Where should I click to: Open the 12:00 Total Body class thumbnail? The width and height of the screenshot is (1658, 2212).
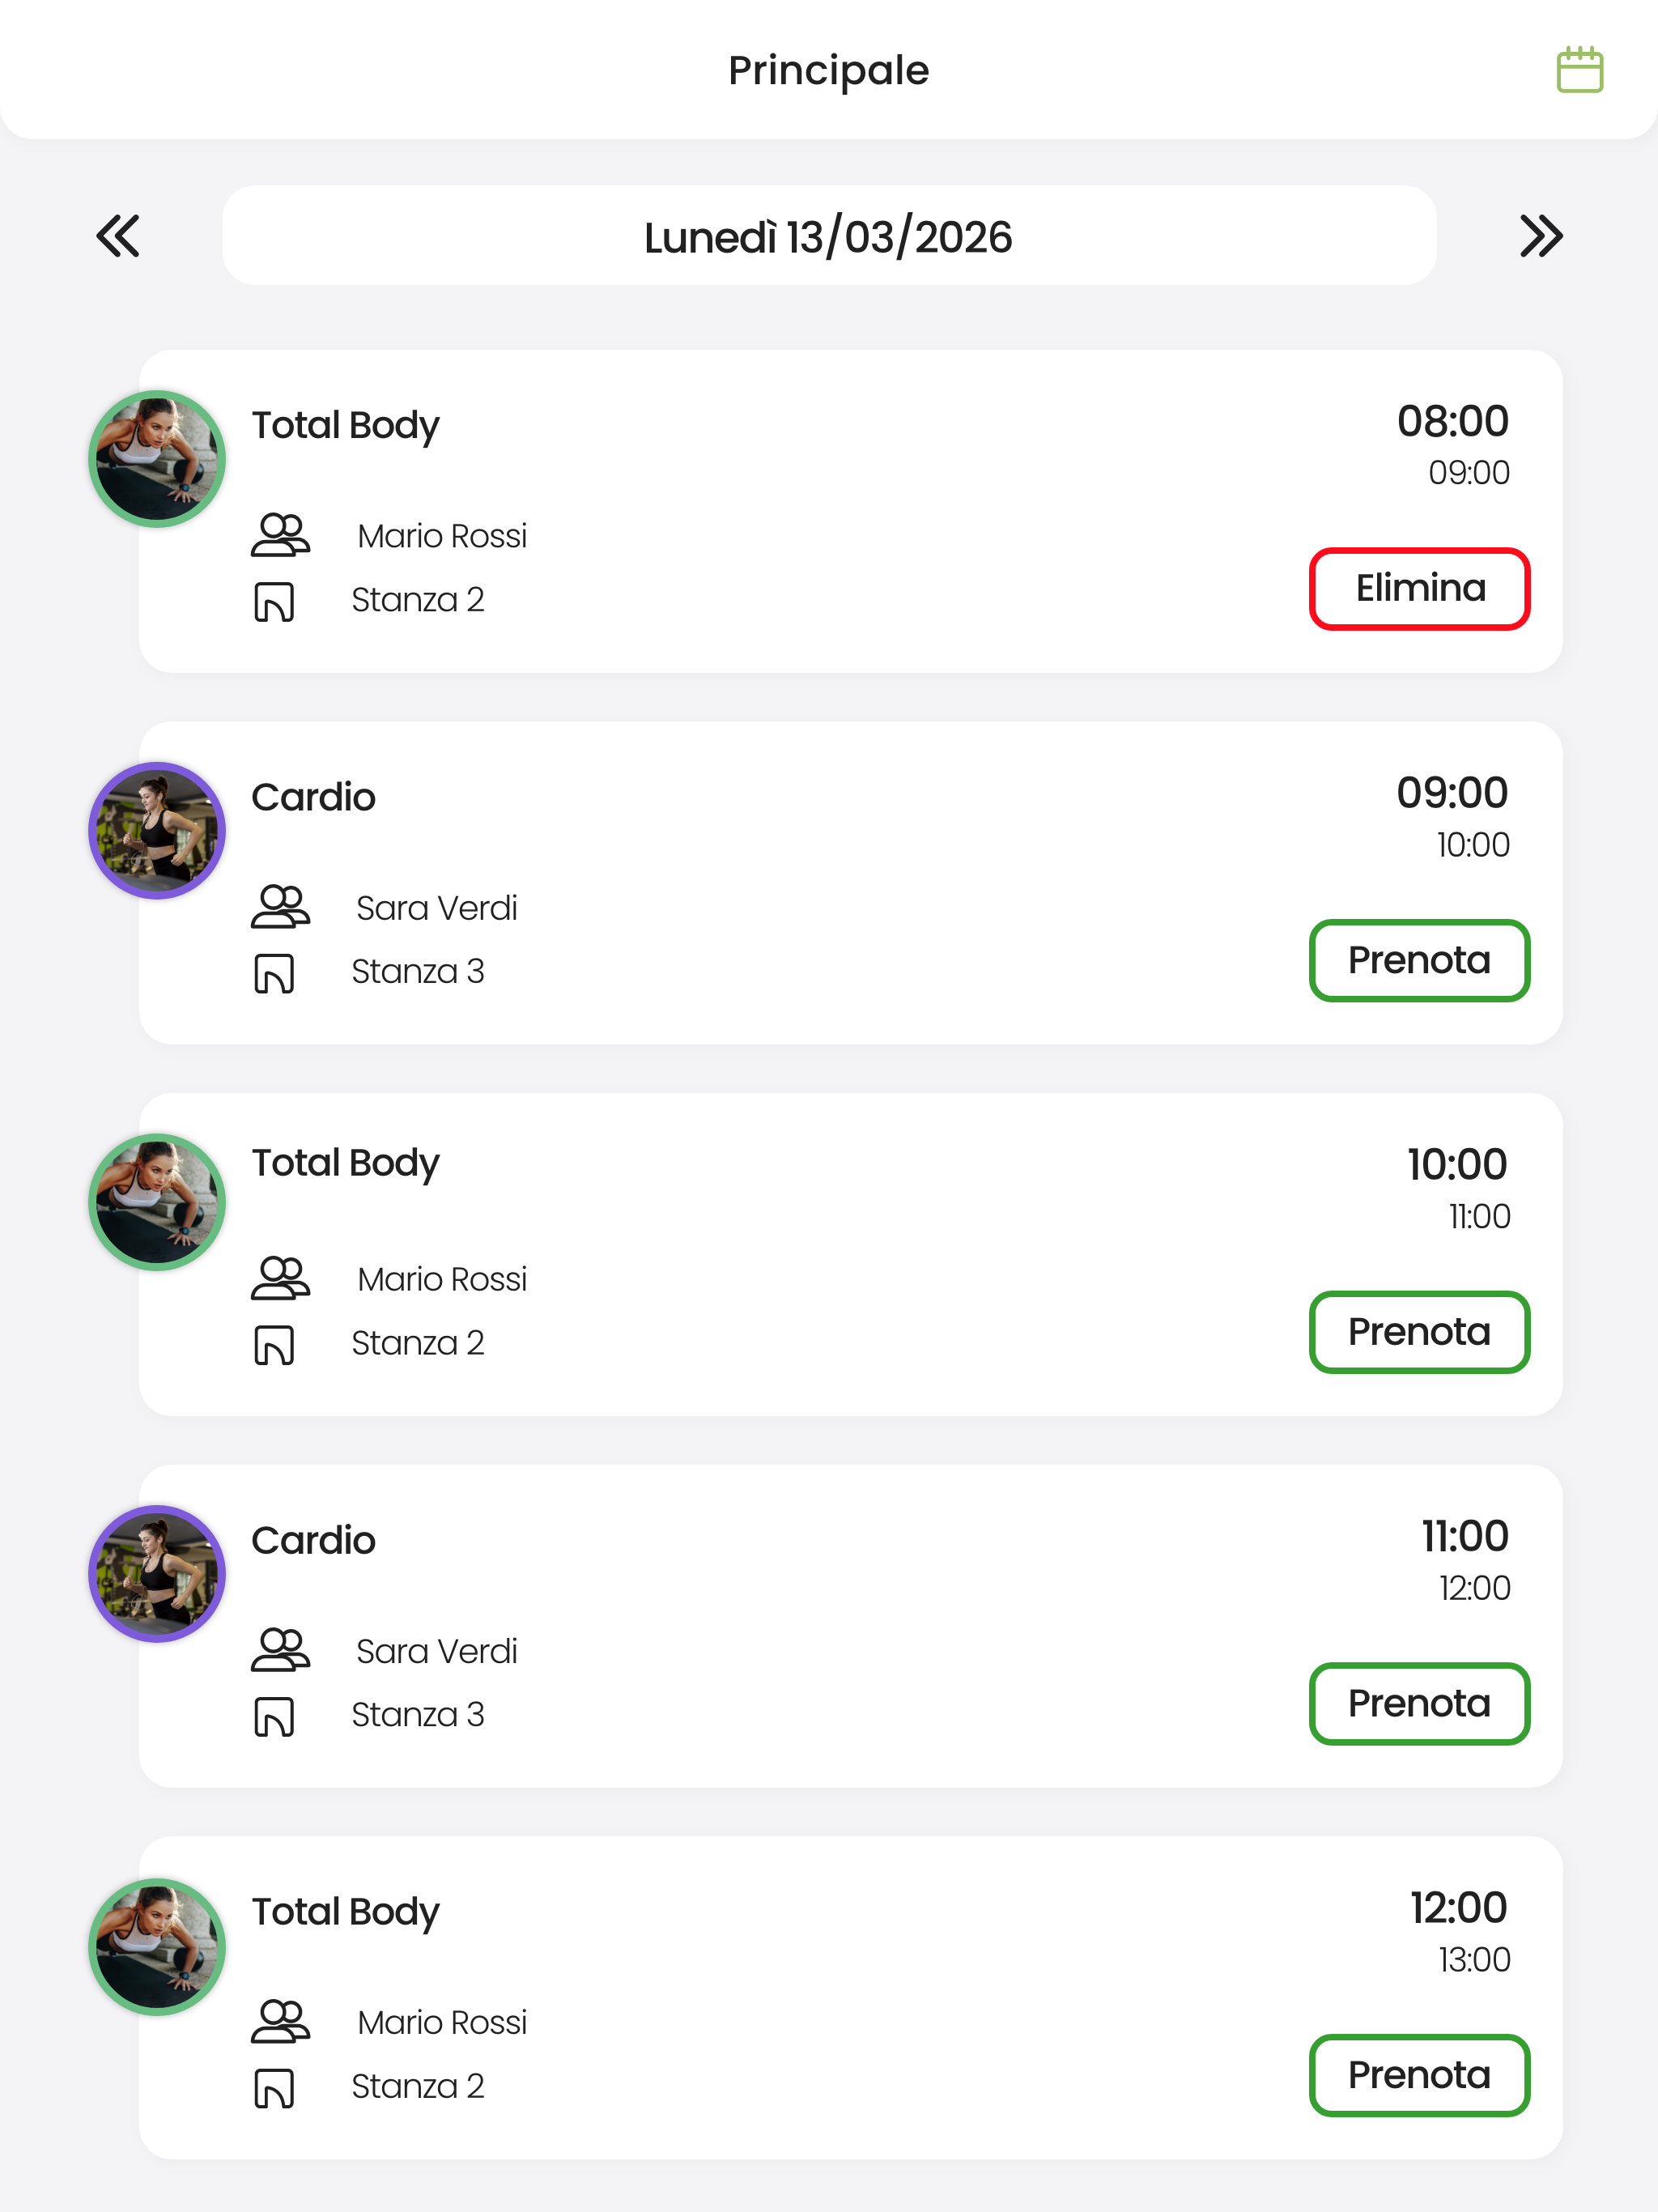(x=157, y=1947)
